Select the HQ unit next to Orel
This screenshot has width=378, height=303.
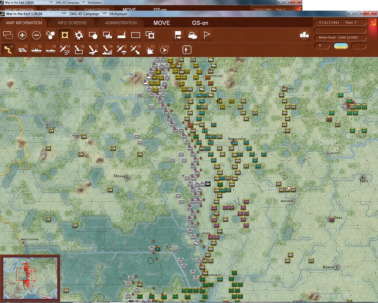pos(331,219)
